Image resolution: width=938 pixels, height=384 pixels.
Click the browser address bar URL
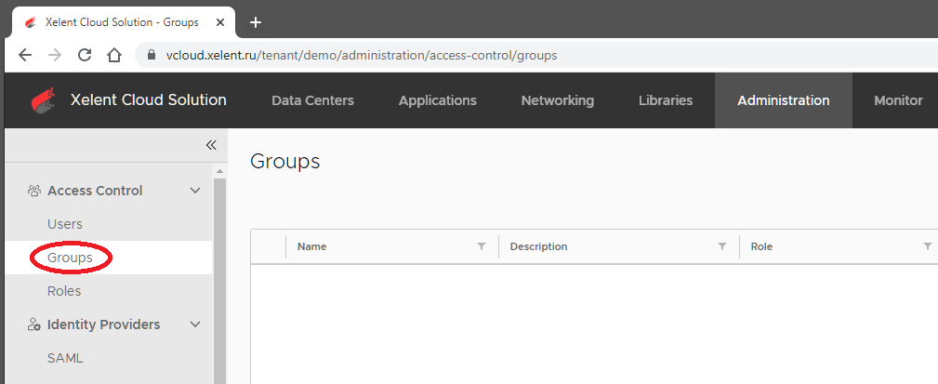pyautogui.click(x=362, y=56)
